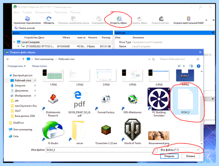Screen dimensions: 219x166
Task: Open the view options dropdown arrow
Action: (x=184, y=66)
